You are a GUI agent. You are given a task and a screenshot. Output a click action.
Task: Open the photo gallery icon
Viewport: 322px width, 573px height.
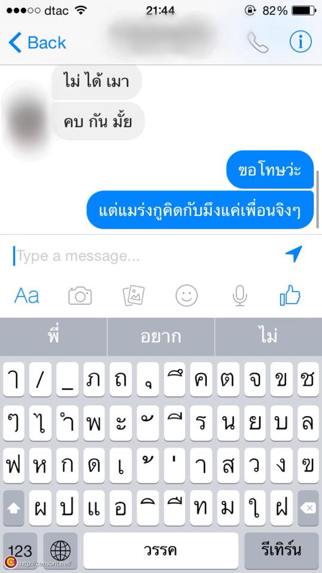coord(134,295)
